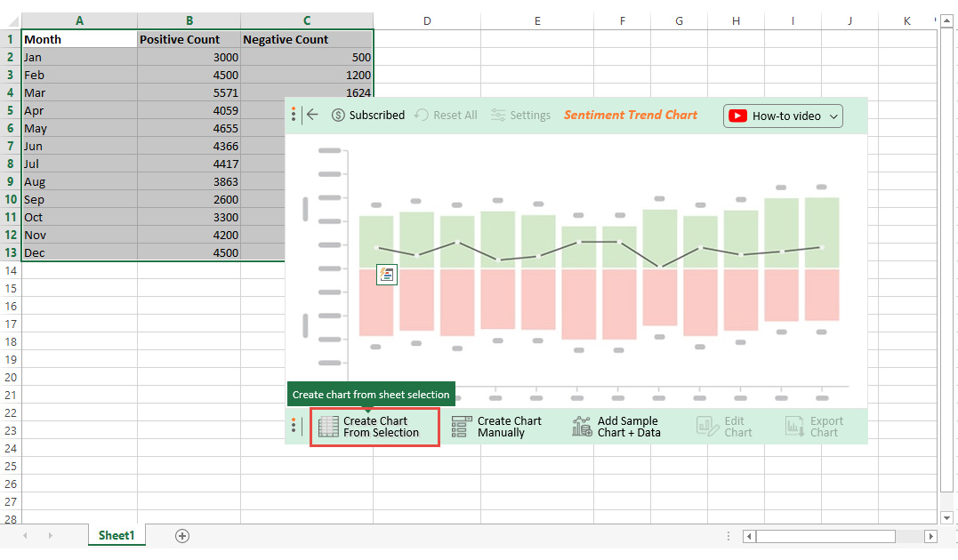Click the cell with value 1624
958x560 pixels.
pos(307,92)
